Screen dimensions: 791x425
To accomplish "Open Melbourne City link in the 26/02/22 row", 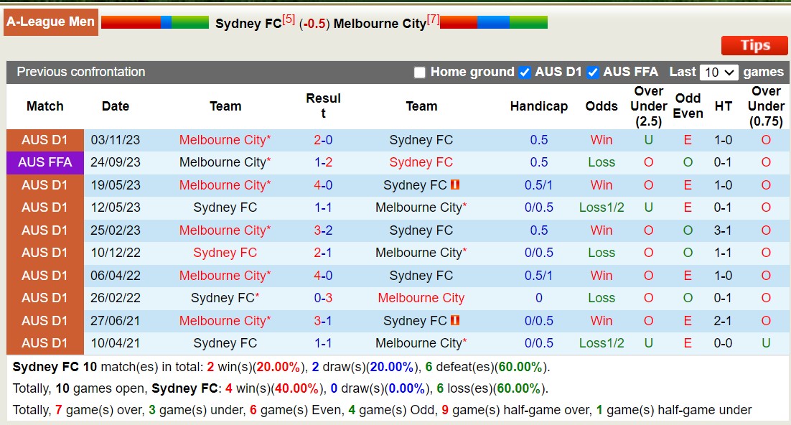I will [421, 298].
